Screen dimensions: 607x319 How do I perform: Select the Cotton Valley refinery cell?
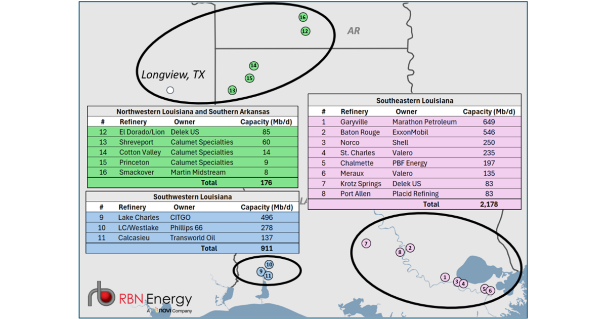pos(140,152)
